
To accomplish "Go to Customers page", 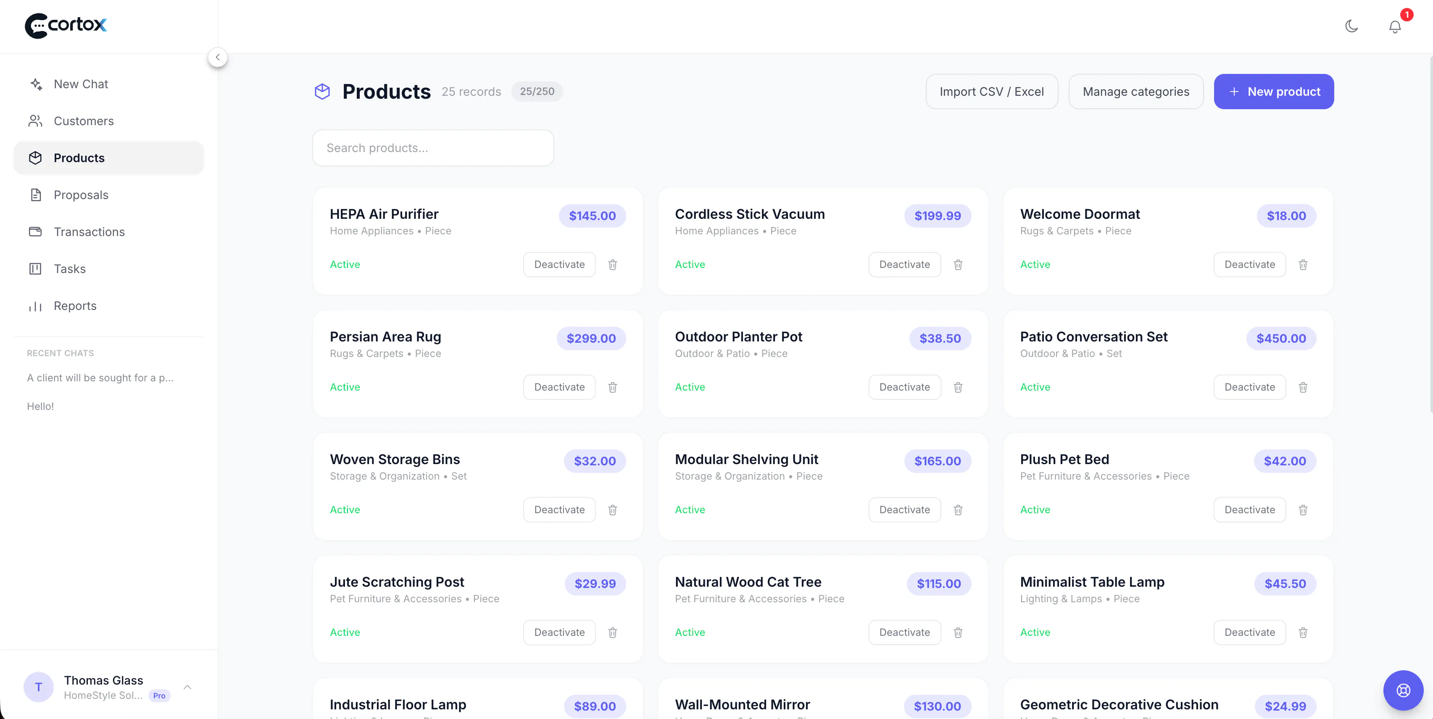I will coord(108,121).
